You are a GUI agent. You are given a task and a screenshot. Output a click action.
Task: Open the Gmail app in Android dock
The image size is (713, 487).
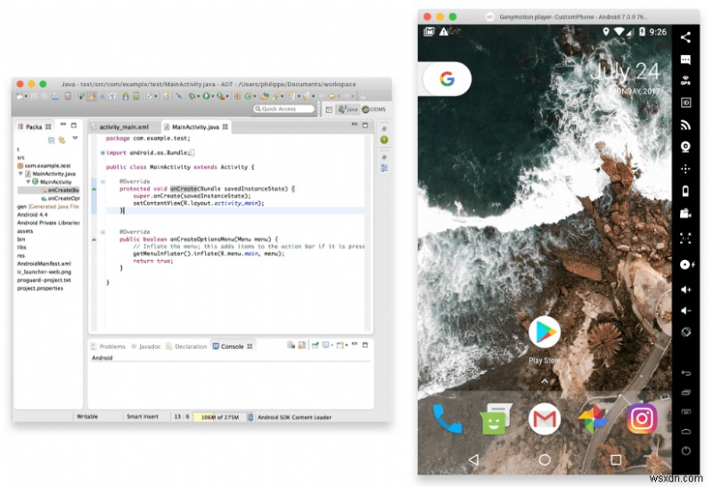click(545, 418)
